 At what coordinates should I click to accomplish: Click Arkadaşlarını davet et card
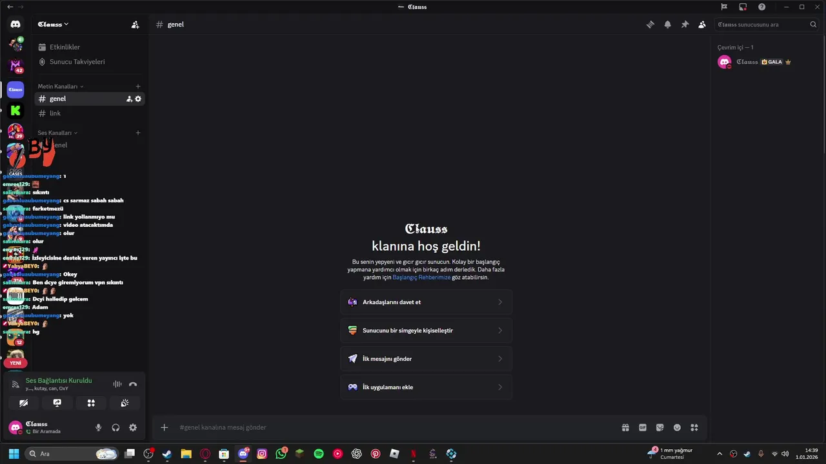(x=426, y=302)
